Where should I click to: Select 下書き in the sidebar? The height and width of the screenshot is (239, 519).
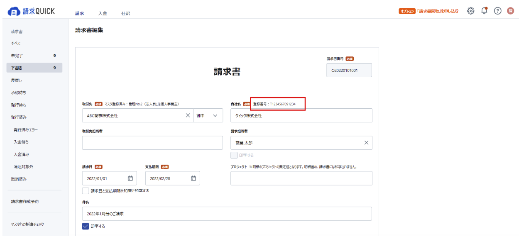pos(34,68)
